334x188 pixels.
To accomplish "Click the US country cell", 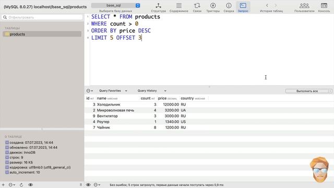I will click(x=183, y=122).
